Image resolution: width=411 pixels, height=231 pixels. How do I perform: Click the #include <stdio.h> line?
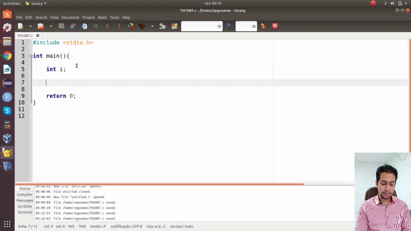(x=63, y=43)
